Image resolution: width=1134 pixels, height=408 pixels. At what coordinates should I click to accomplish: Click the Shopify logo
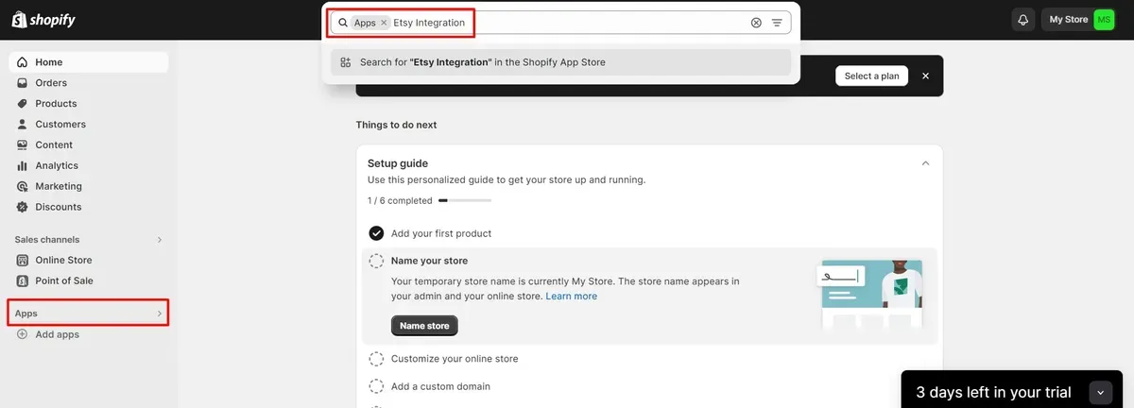(43, 20)
